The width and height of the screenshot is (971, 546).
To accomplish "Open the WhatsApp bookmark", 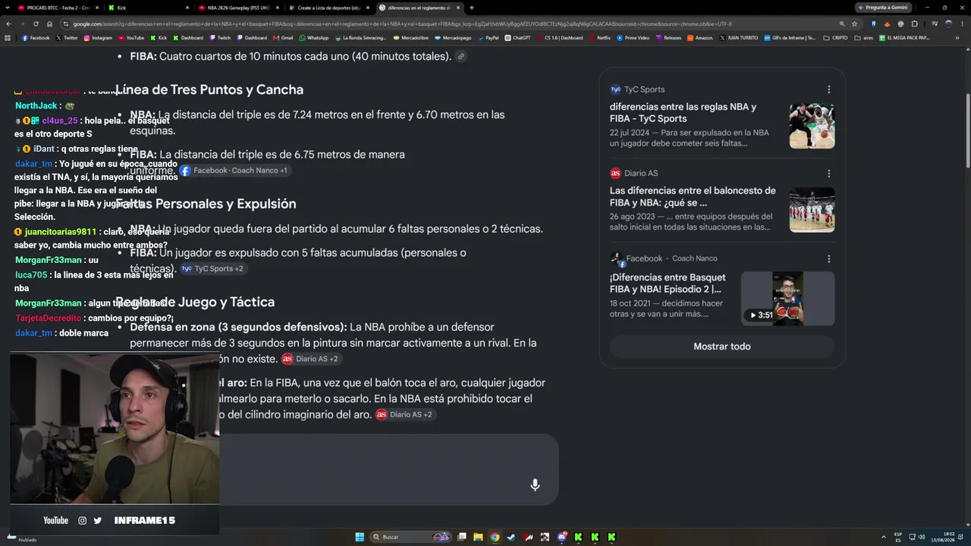I will click(x=314, y=38).
